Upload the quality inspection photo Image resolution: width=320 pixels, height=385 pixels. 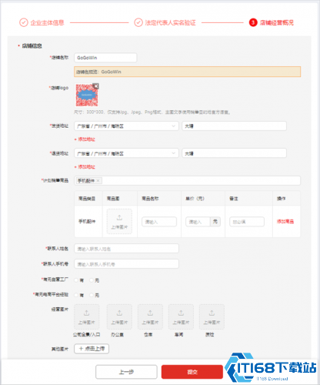pos(212,316)
